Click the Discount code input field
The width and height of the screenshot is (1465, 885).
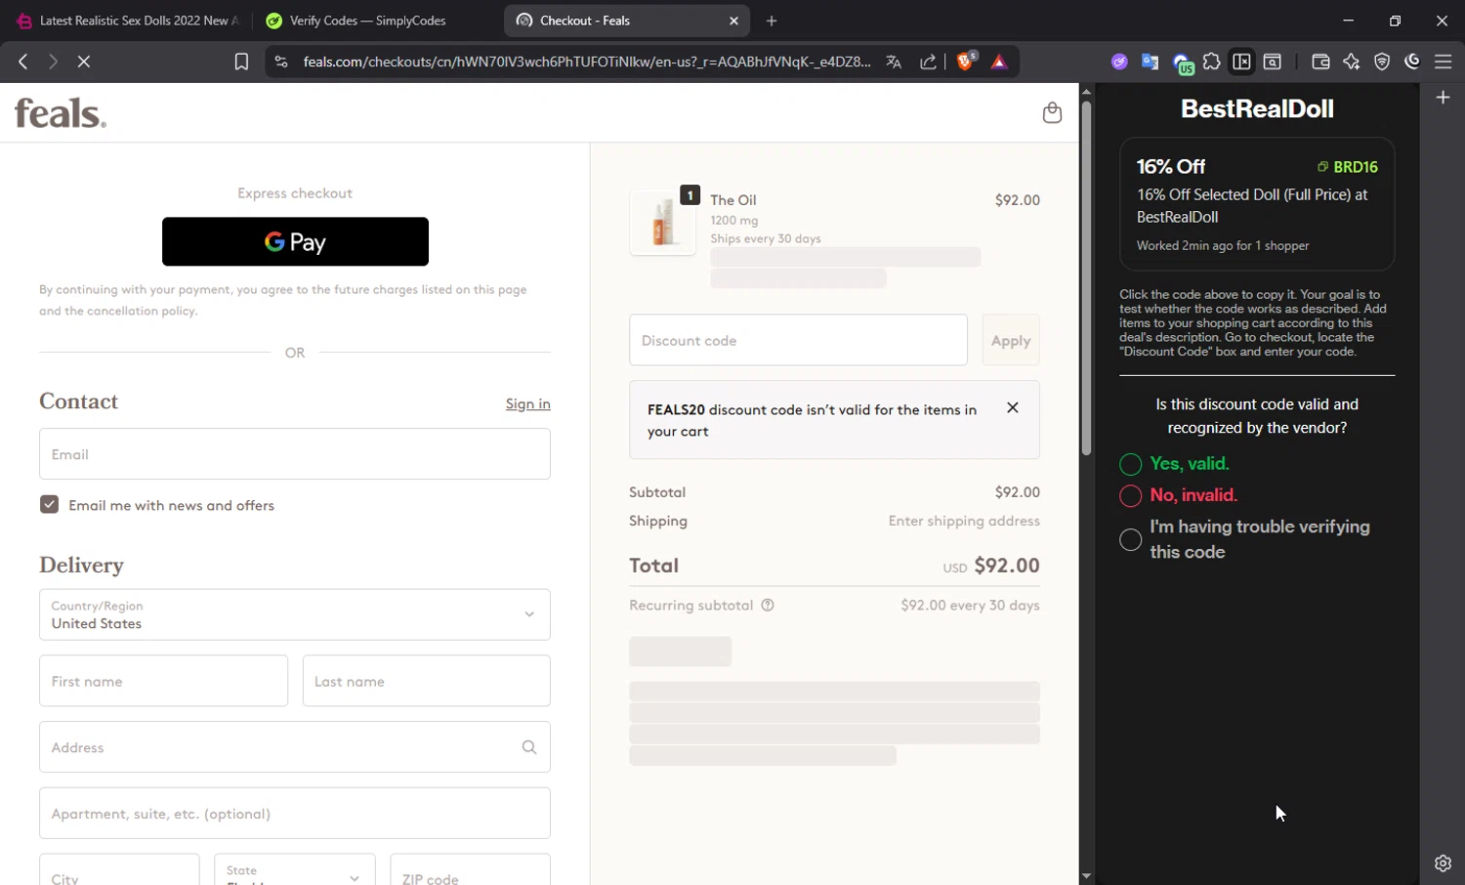[x=798, y=340]
